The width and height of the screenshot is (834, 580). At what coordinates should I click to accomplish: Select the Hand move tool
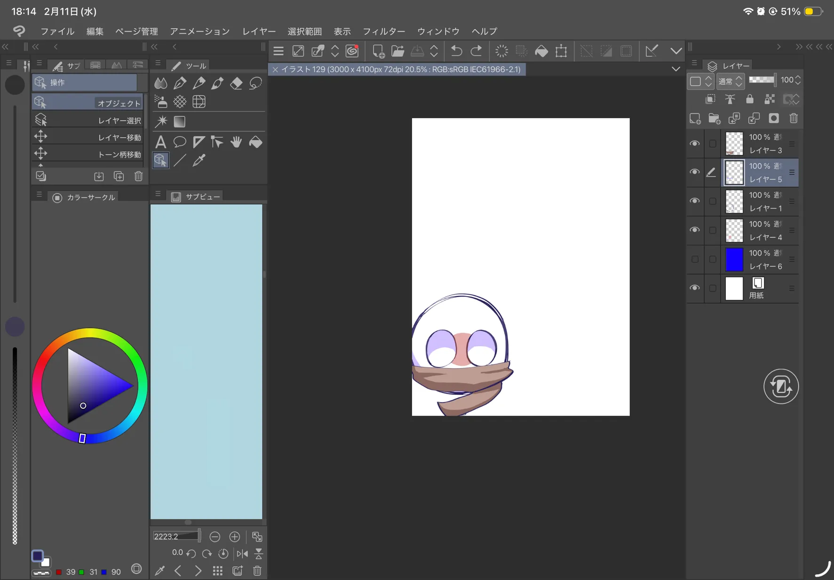236,142
